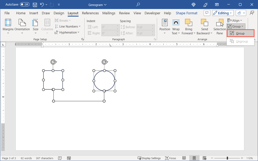Open the Line Numbers dropdown
This screenshot has width=258, height=161.
coord(68,26)
